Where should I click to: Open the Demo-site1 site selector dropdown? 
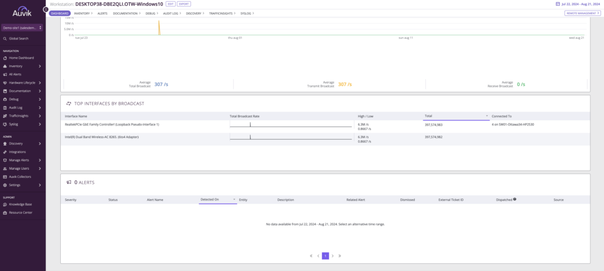point(22,28)
